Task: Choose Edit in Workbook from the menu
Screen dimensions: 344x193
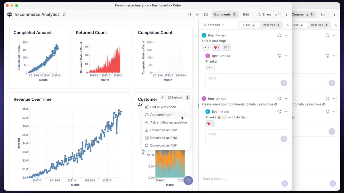Action: coord(166,107)
